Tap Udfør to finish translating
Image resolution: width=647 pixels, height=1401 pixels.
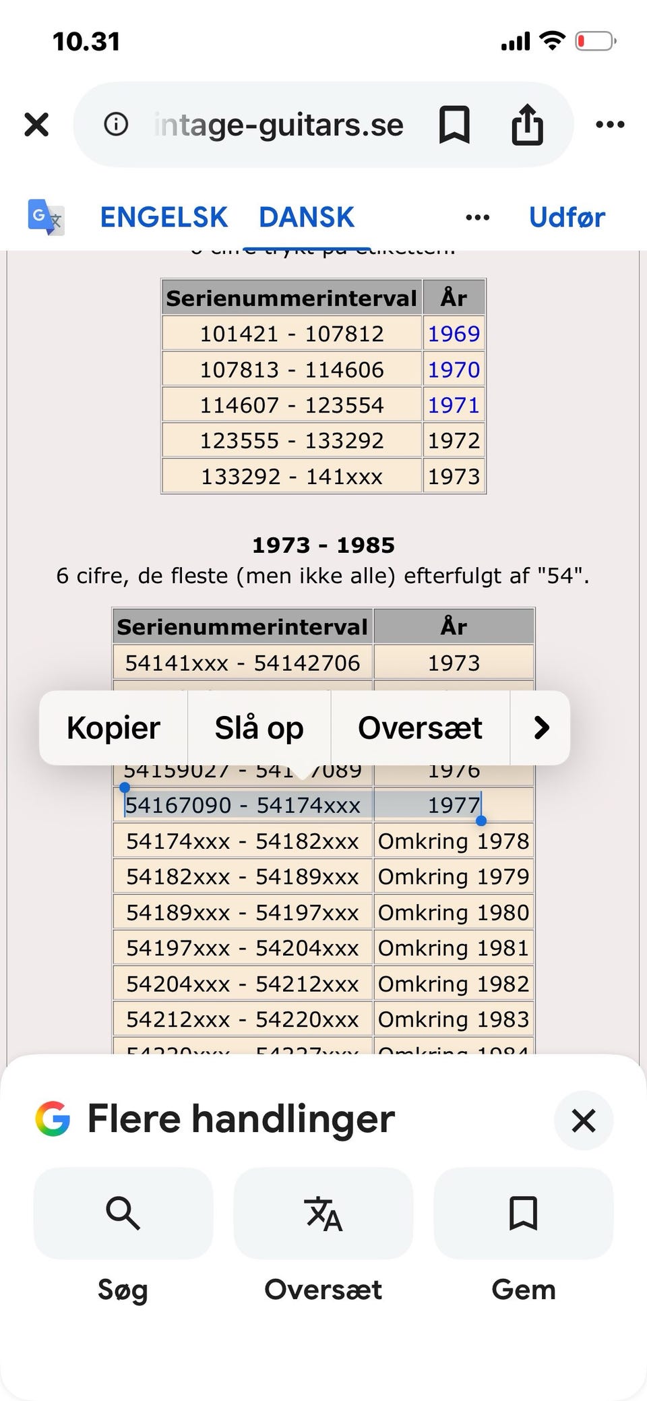pyautogui.click(x=567, y=218)
